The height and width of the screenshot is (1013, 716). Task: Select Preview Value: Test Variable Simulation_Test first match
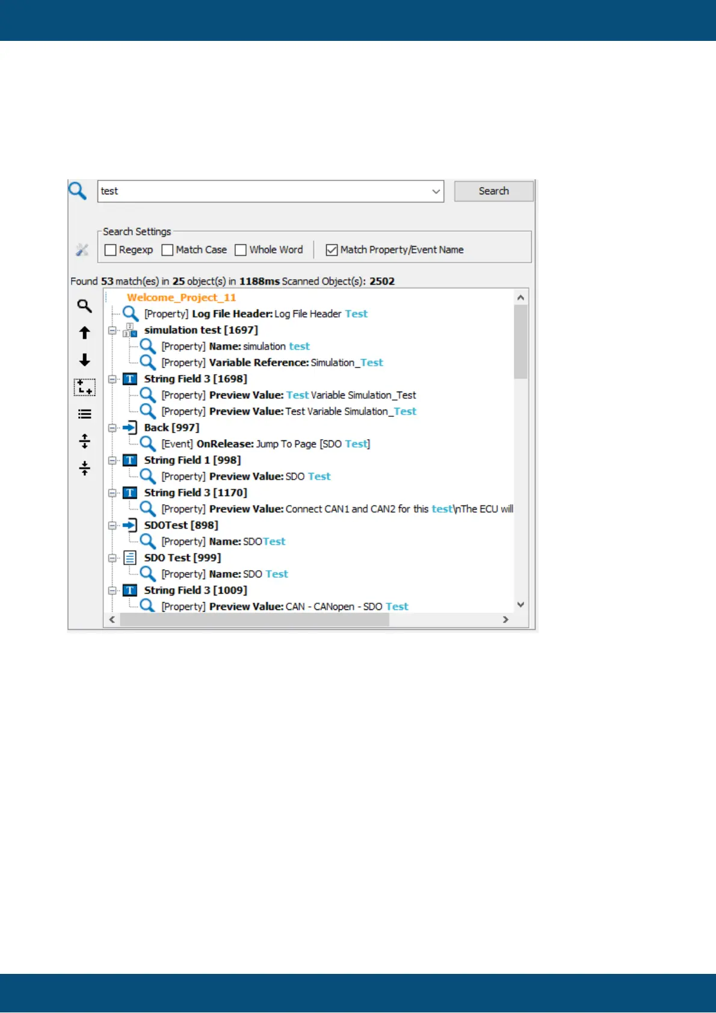coord(289,395)
